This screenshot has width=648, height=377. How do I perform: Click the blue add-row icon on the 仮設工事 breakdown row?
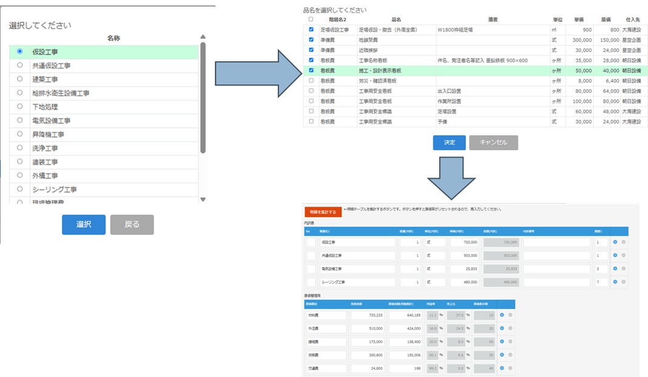615,242
